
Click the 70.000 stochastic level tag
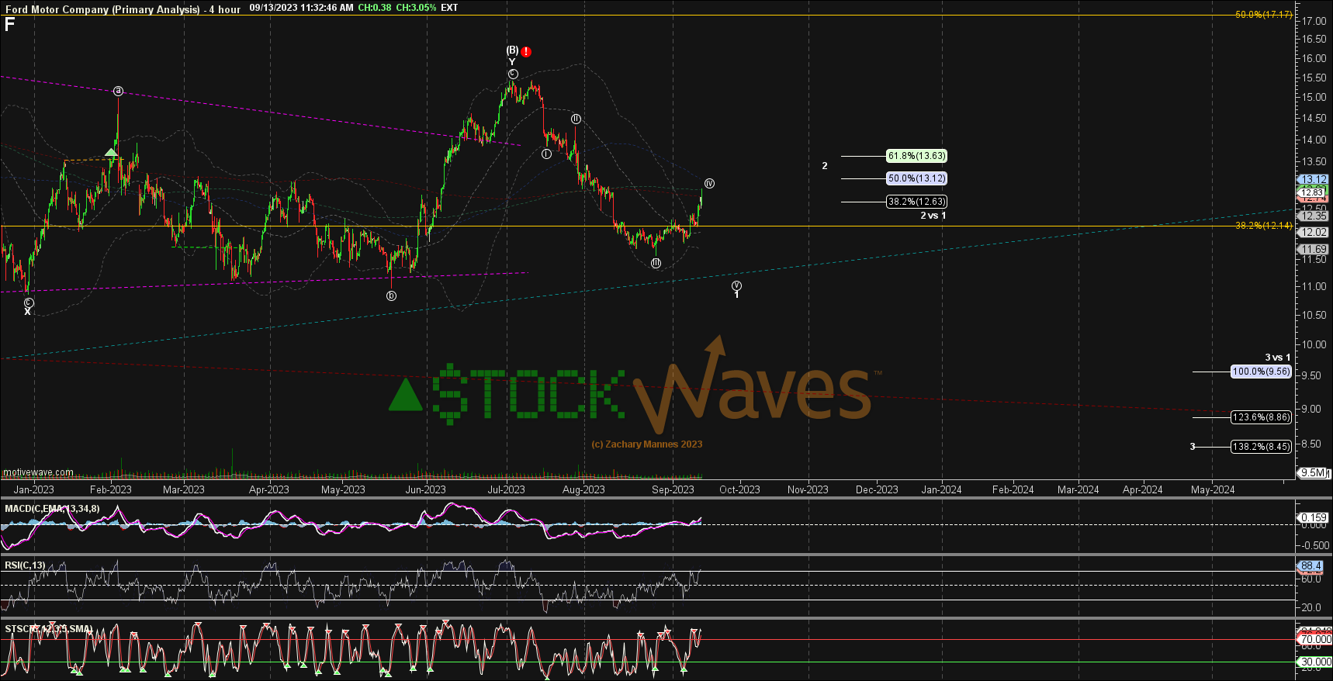(1315, 640)
